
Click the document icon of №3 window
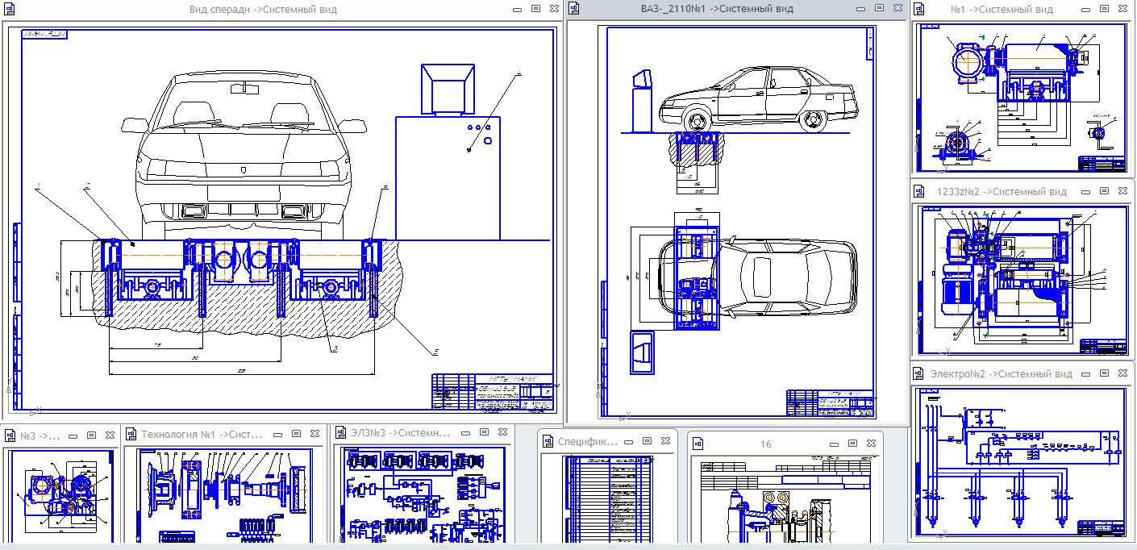(x=10, y=435)
